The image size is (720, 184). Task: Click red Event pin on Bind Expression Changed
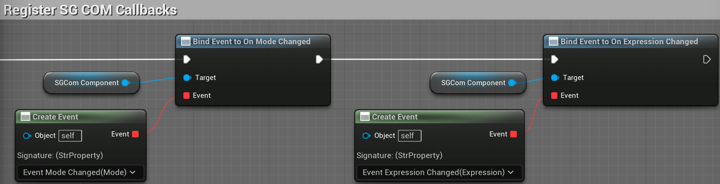[x=554, y=96]
